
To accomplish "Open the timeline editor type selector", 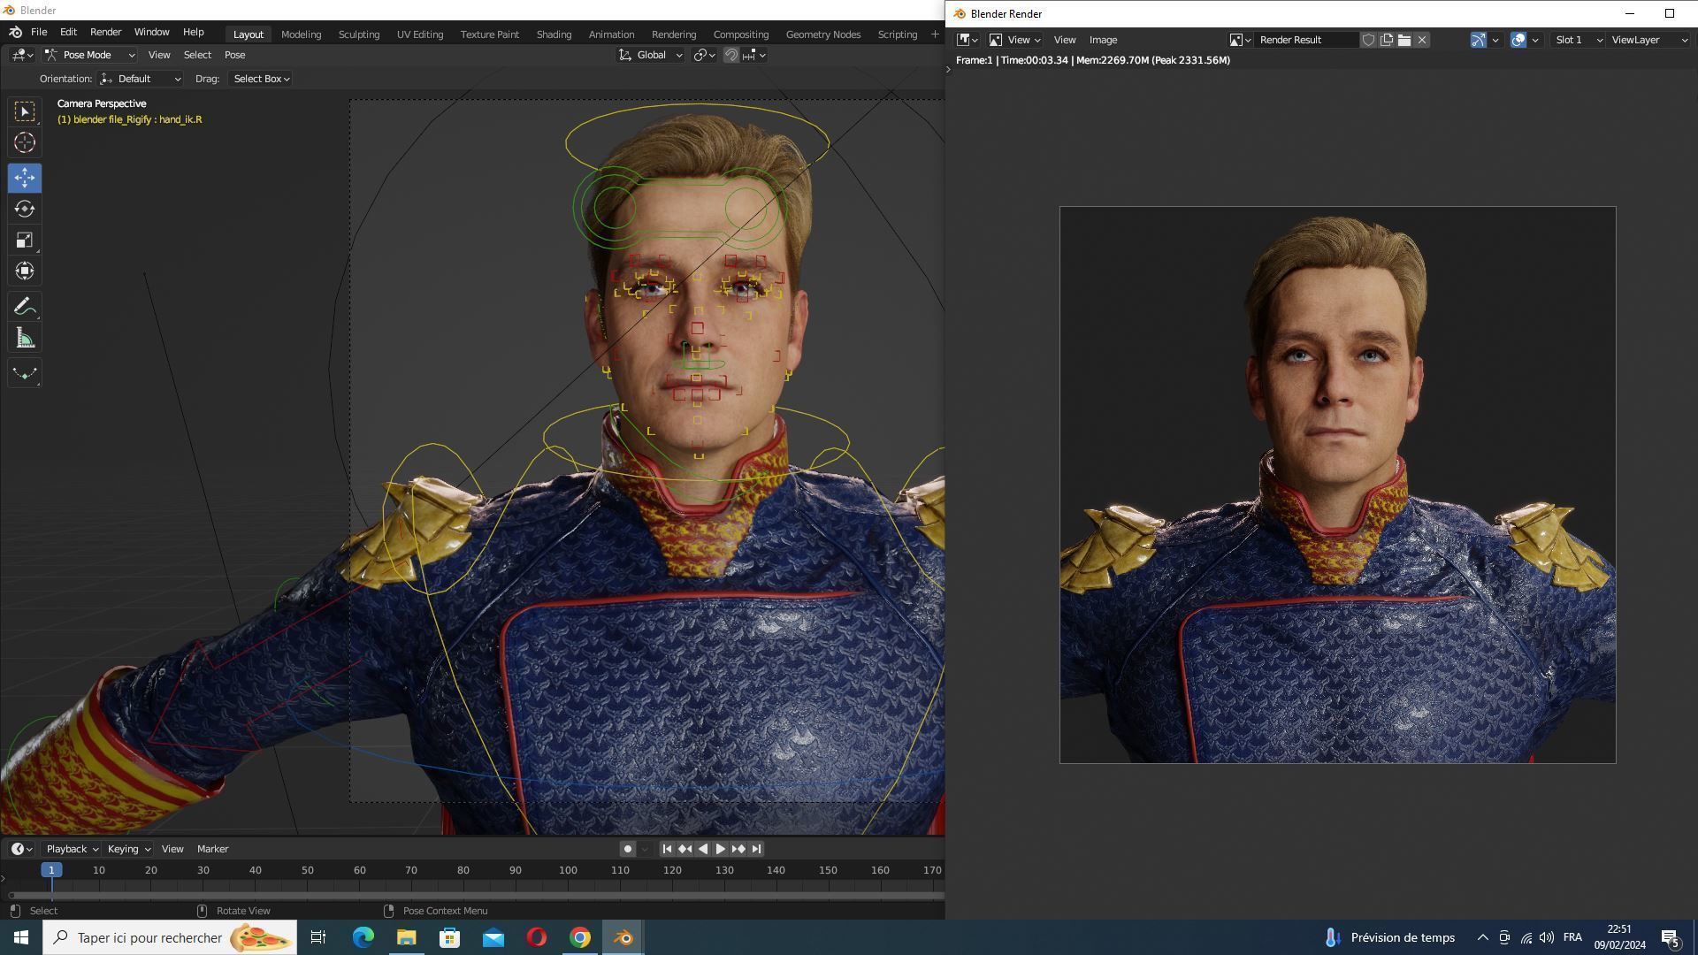I will (22, 849).
